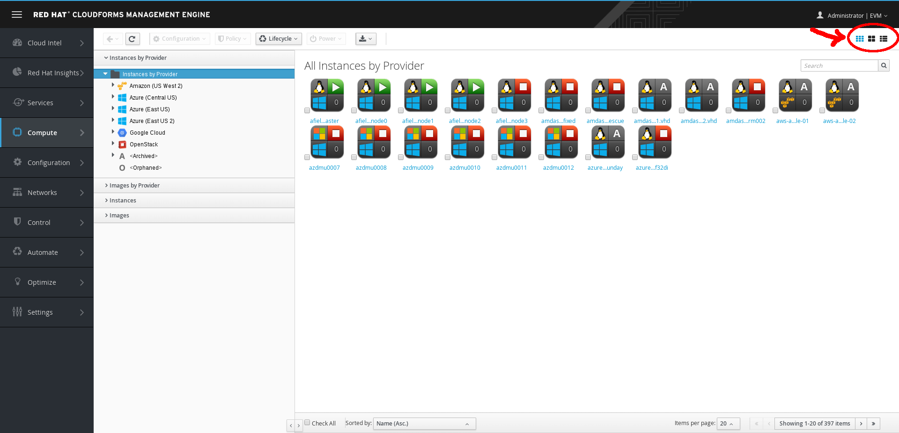This screenshot has height=433, width=899.
Task: Open the aws-a...le-01 instance link
Action: point(792,121)
